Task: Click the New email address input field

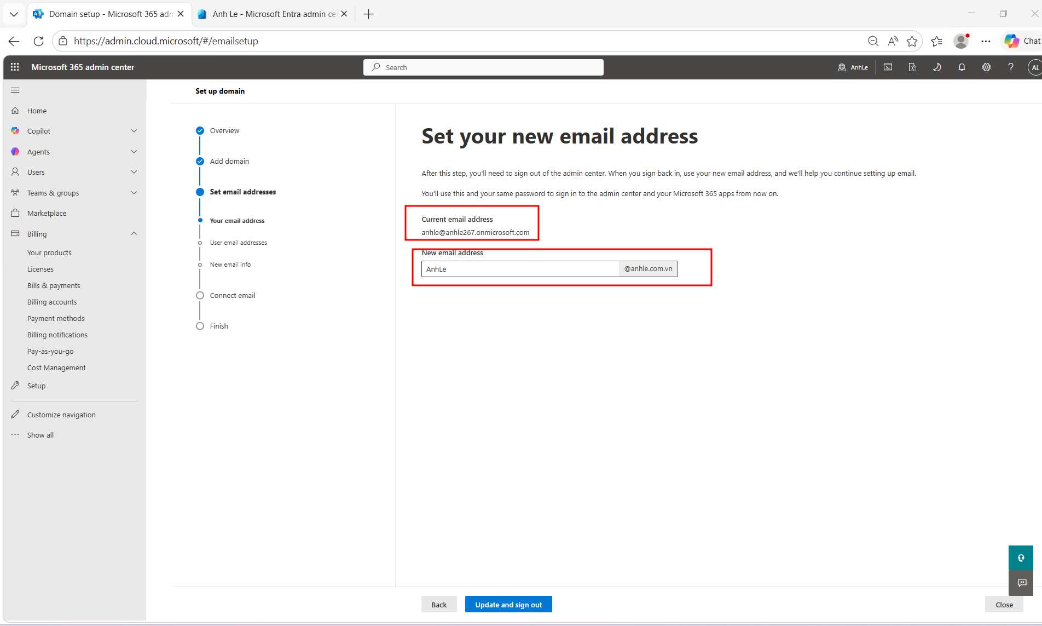Action: coord(520,269)
